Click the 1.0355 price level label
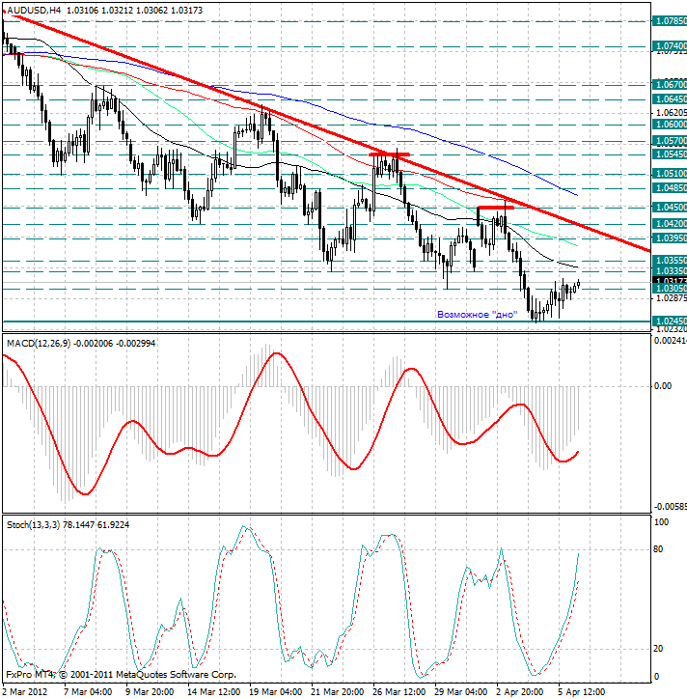 point(670,261)
